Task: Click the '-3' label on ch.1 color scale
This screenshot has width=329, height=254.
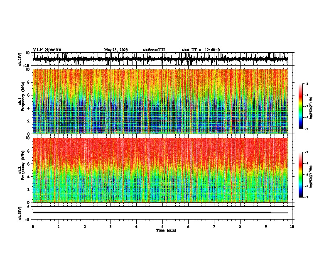Action: (306, 84)
